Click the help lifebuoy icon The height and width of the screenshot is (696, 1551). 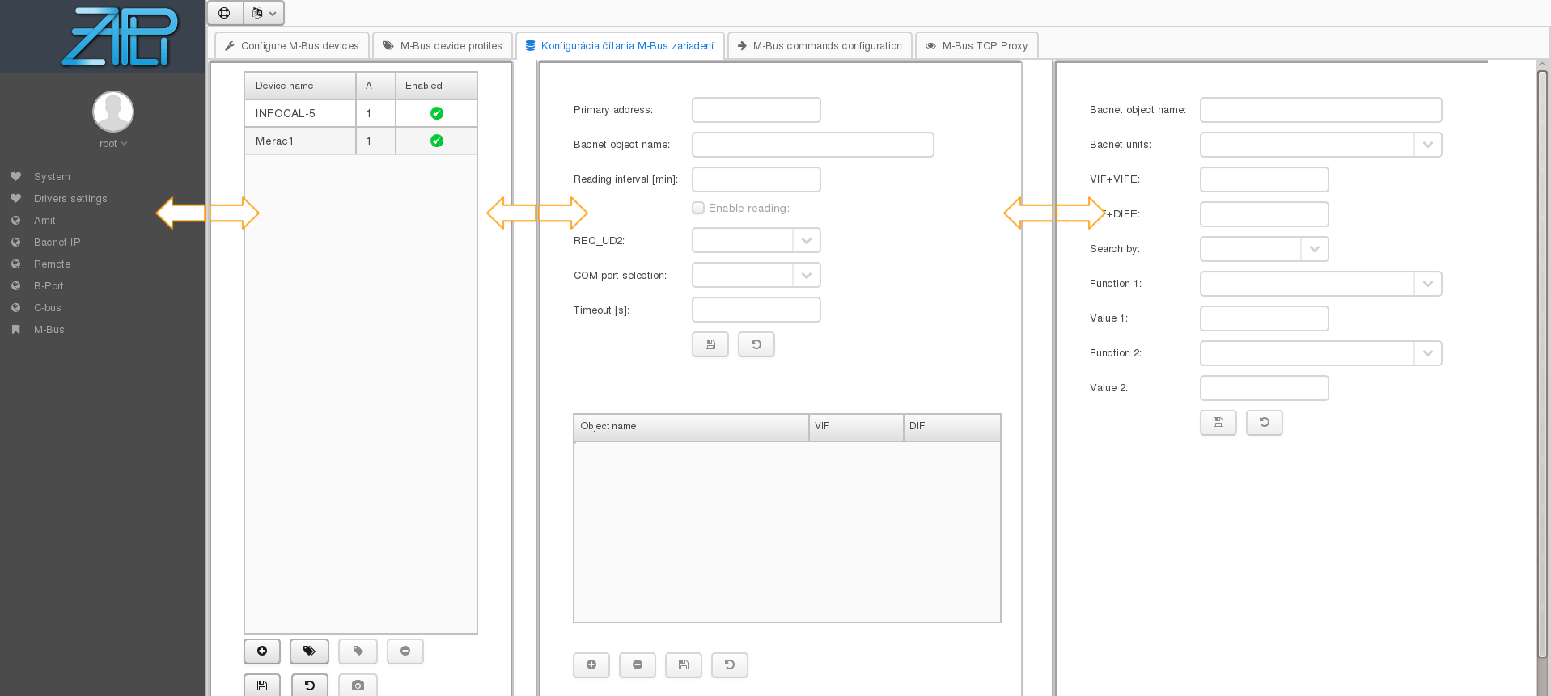[225, 13]
